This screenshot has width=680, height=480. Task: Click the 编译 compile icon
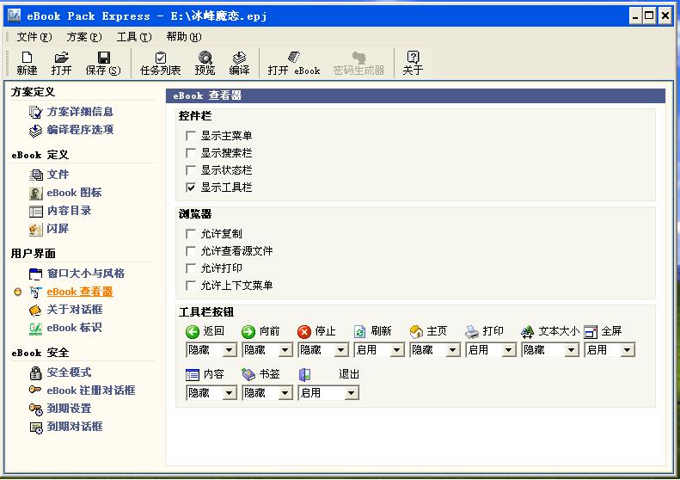click(239, 58)
